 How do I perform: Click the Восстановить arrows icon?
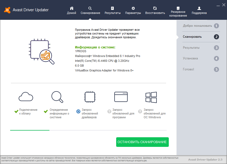[155, 8]
